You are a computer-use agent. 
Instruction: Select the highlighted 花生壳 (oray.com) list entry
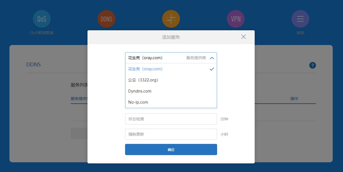click(171, 69)
